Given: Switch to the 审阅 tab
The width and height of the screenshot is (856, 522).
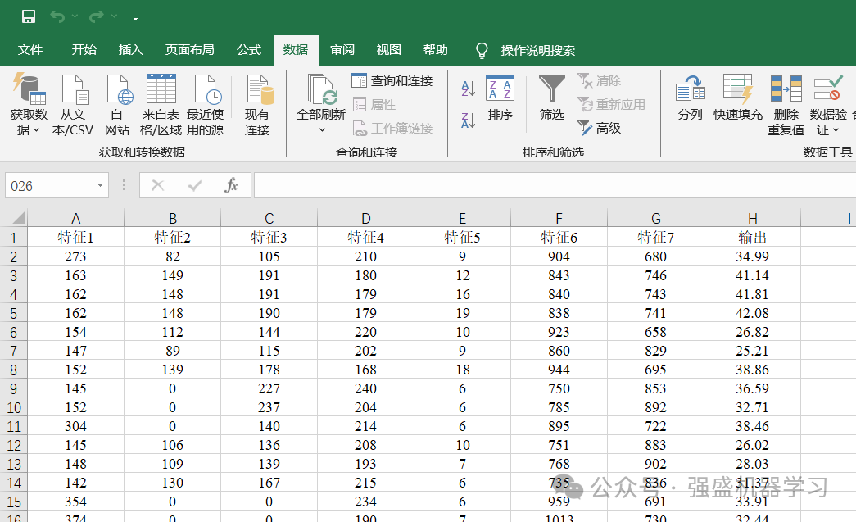Looking at the screenshot, I should [342, 50].
